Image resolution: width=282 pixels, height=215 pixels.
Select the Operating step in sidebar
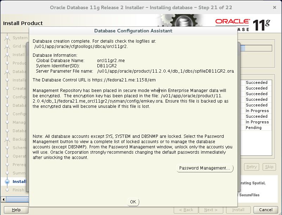pos(19,156)
